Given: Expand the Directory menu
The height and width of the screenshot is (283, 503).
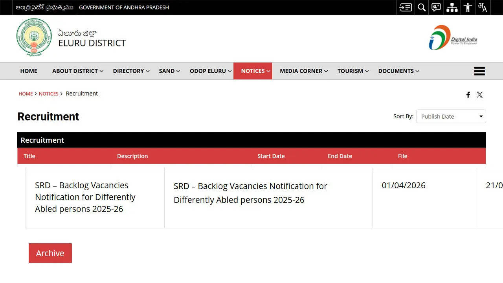Looking at the screenshot, I should (x=131, y=71).
